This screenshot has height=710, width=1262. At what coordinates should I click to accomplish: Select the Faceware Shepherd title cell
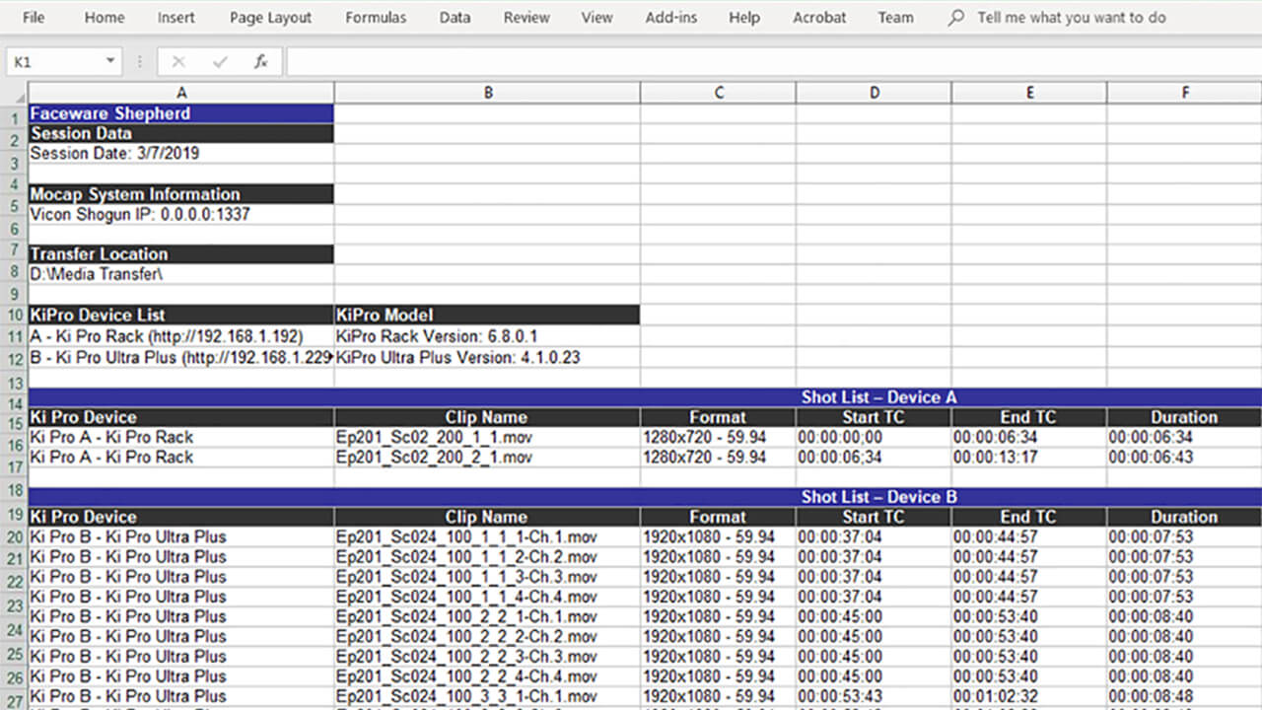click(x=181, y=113)
